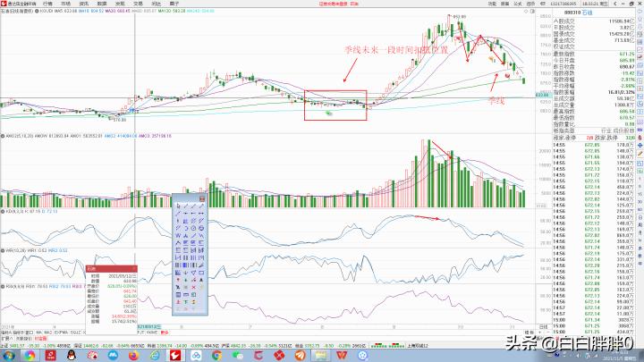
Task: Open the 行情 menu
Action: click(47, 4)
